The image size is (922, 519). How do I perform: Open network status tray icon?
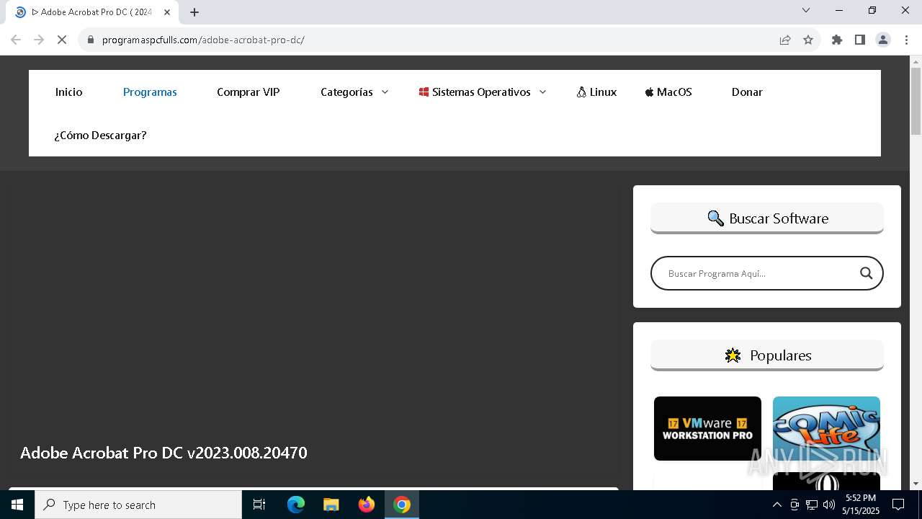[812, 505]
